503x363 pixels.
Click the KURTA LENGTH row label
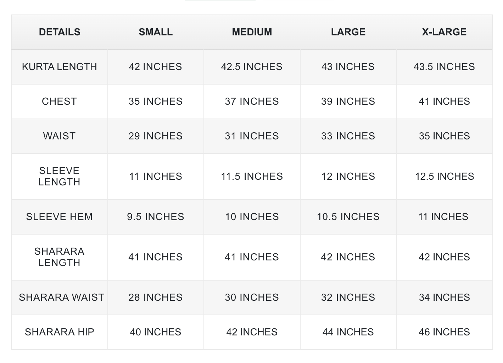click(60, 67)
